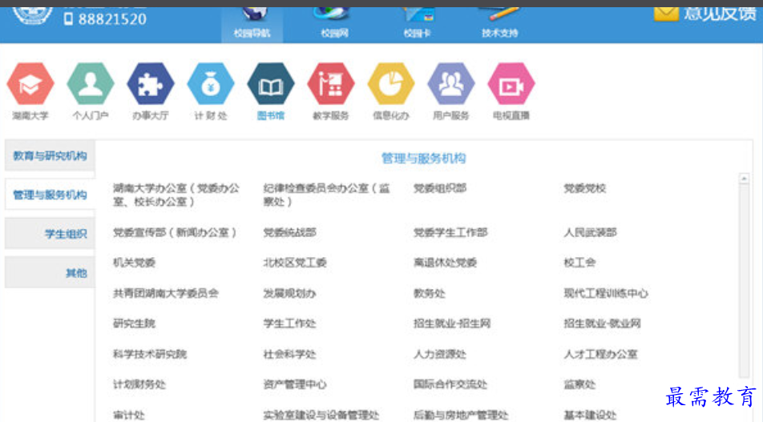
Task: Open the 机关党委 link
Action: pyautogui.click(x=135, y=263)
